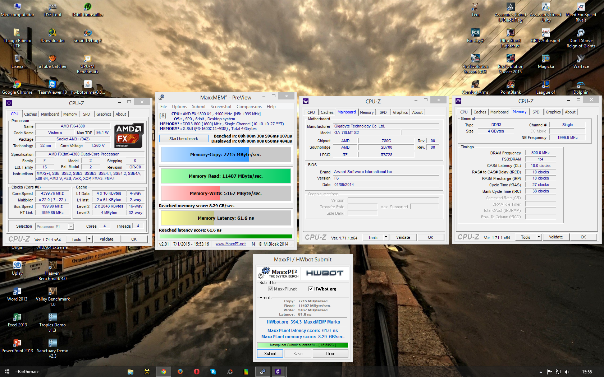
Task: Open CPU-M Benchmark desktop icon
Action: [x=88, y=64]
